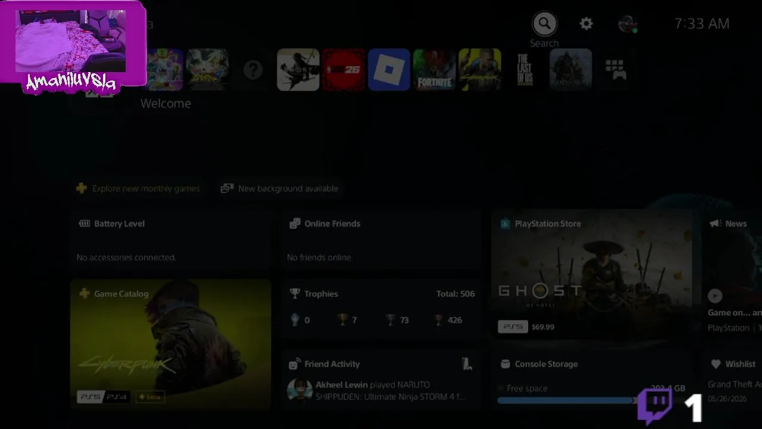The width and height of the screenshot is (762, 429).
Task: Click the Search label under magnifier
Action: tap(544, 43)
